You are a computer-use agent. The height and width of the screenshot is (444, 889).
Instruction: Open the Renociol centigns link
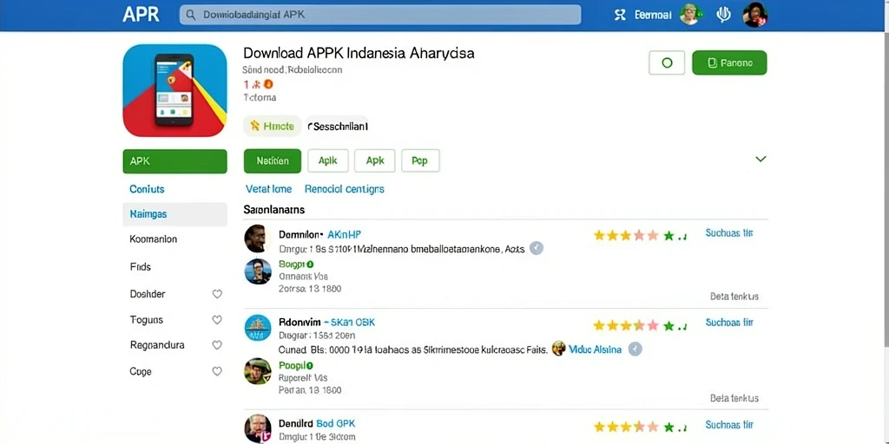tap(344, 189)
